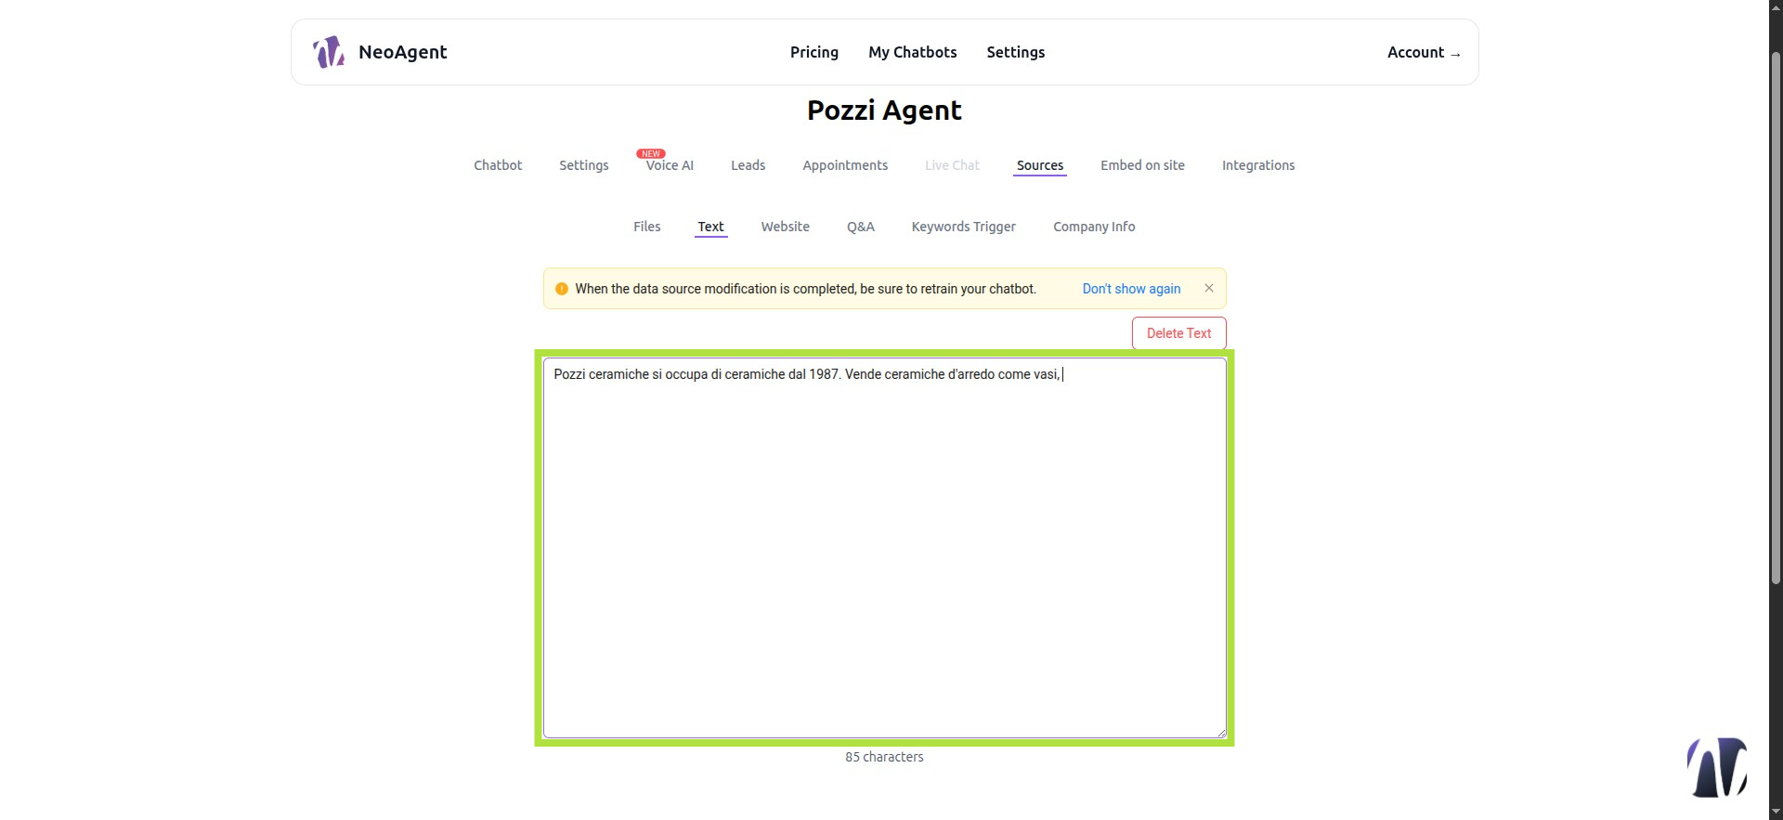Open the Keywords Trigger sub-tab
Screen dimensions: 1783x820
coord(964,227)
